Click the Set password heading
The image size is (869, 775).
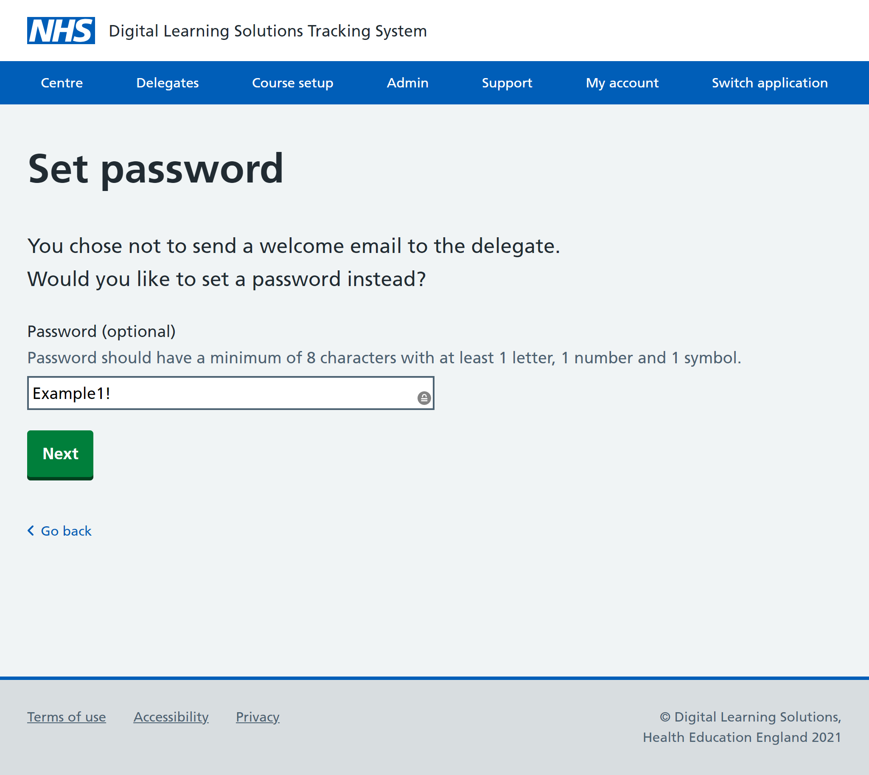pyautogui.click(x=155, y=169)
